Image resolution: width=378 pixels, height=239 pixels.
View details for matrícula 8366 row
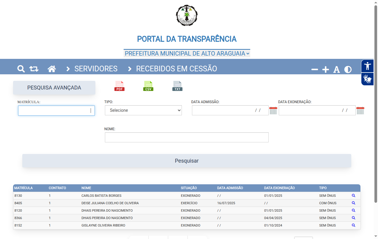click(354, 218)
